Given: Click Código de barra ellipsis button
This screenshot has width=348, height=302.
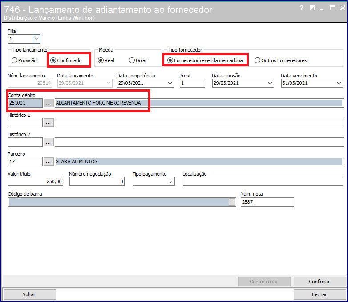Looking at the screenshot, I should (x=232, y=202).
